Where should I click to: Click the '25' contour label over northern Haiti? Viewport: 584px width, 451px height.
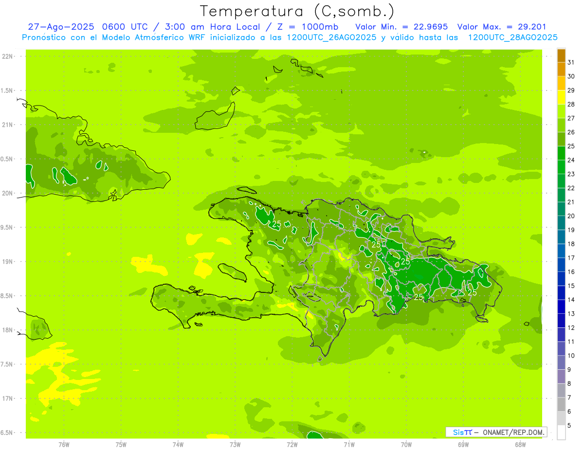(x=276, y=224)
